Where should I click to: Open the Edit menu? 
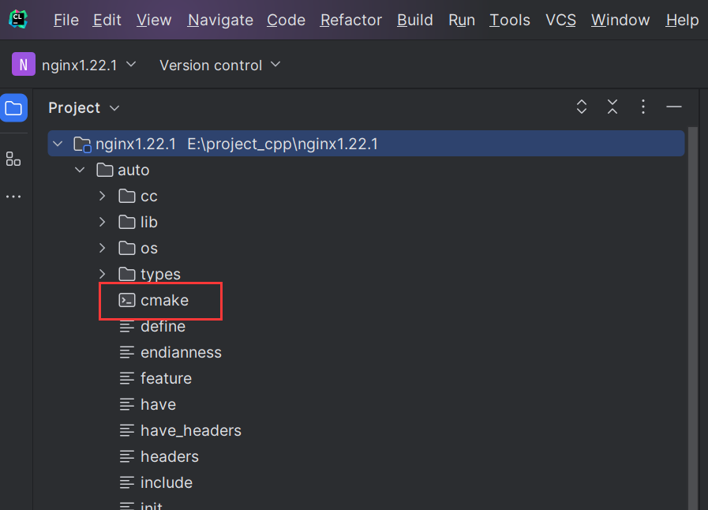(x=107, y=20)
